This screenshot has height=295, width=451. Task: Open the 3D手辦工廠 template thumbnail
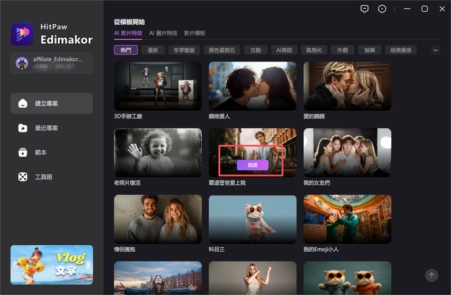158,86
